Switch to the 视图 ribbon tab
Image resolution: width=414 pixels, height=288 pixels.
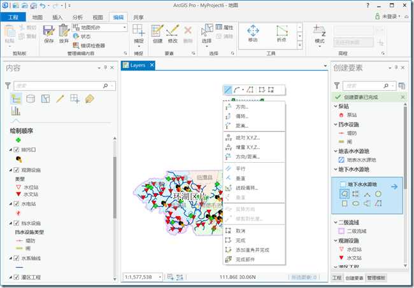click(x=97, y=17)
